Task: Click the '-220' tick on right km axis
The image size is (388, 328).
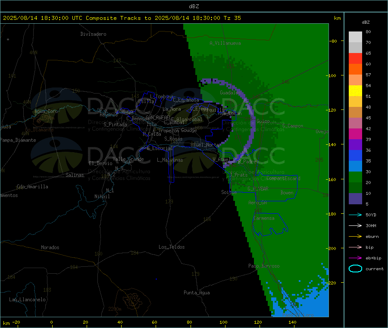Action: point(332,283)
